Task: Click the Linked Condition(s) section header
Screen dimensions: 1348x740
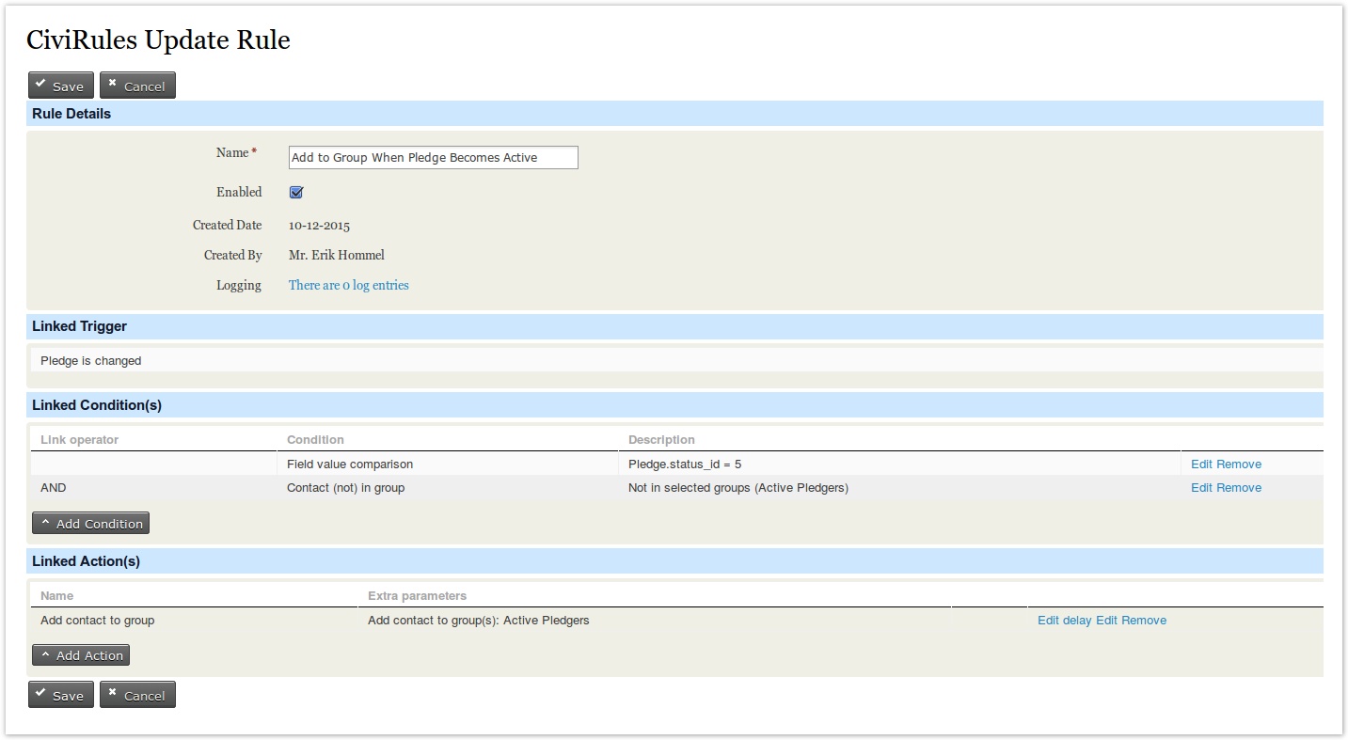Action: pyautogui.click(x=97, y=405)
